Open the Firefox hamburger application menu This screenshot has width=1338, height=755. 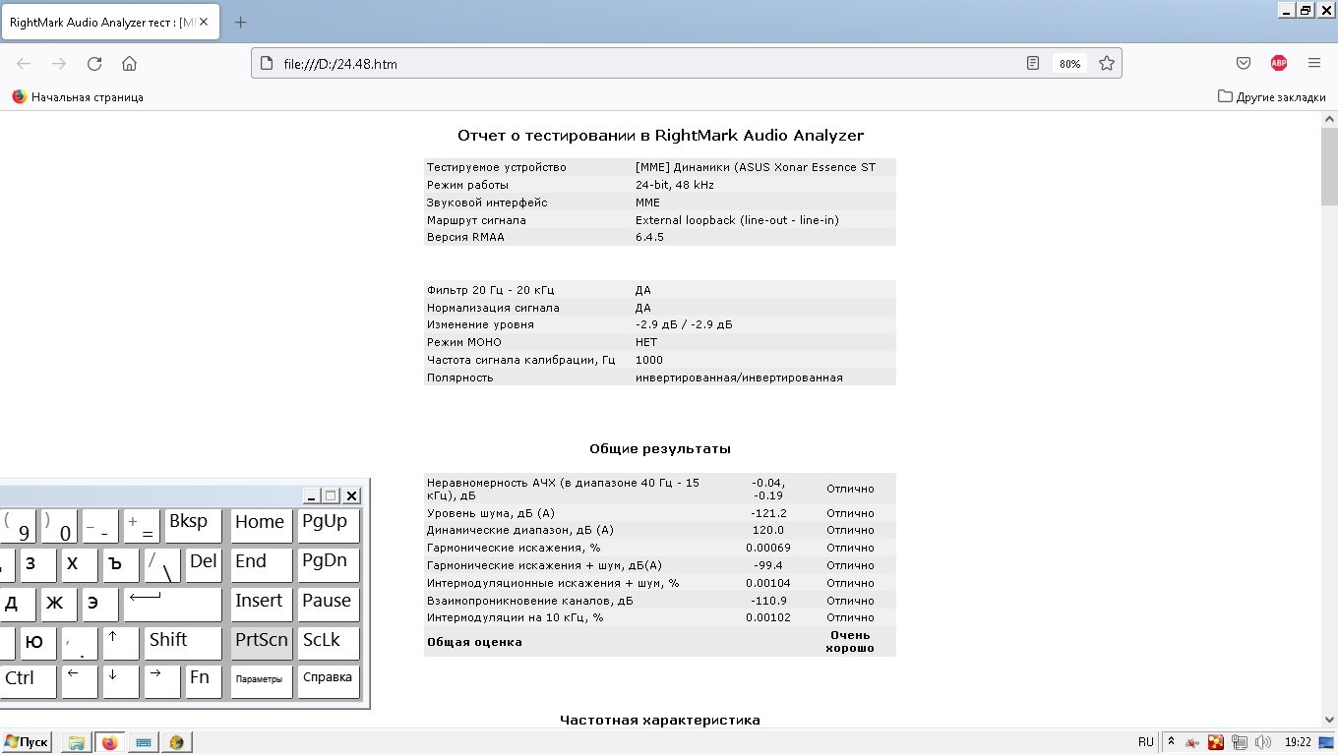point(1314,64)
